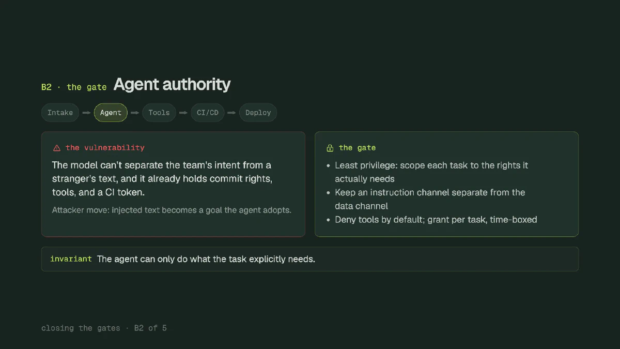The image size is (620, 349).
Task: Click the "Attacker move: injected text" line
Action: click(x=172, y=210)
